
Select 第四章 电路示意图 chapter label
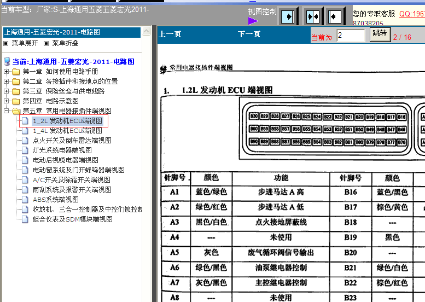click(51, 101)
